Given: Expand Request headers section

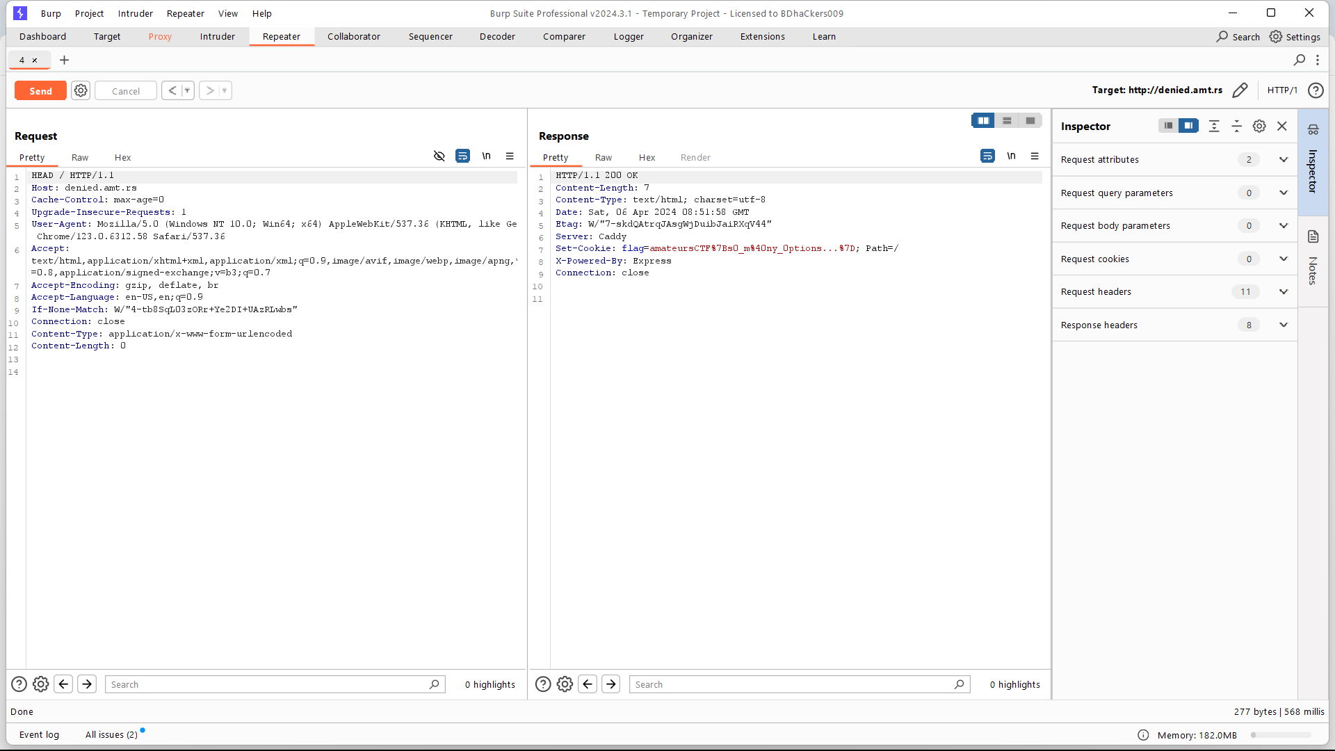Looking at the screenshot, I should click(1283, 292).
